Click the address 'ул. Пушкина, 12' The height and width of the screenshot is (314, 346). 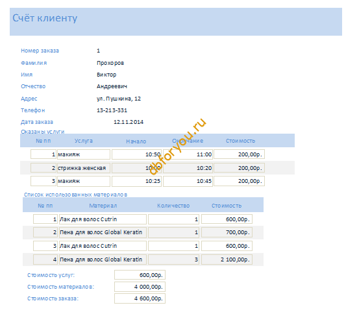(119, 99)
